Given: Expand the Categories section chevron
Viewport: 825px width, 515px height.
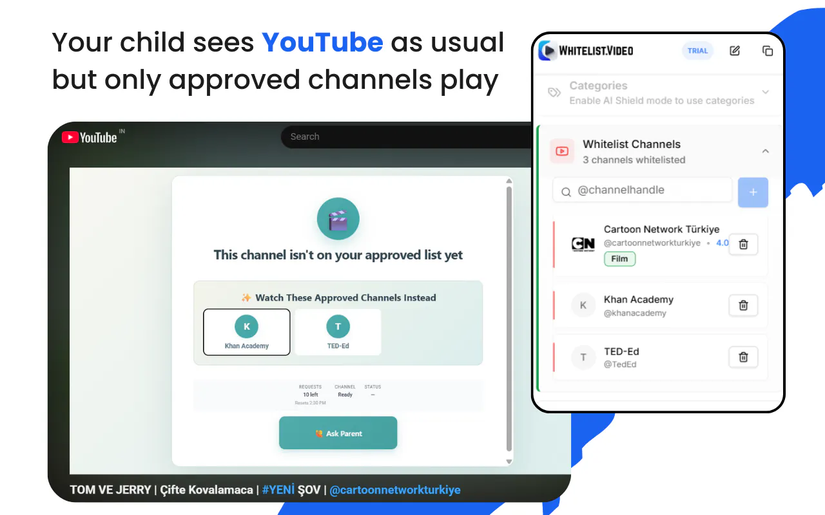Looking at the screenshot, I should click(766, 92).
